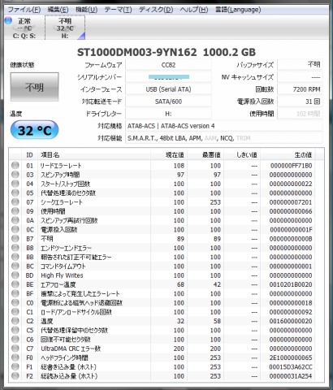This screenshot has height=390, width=333.
Task: Click status circle for row BE エアフロー温度
Action: (x=15, y=284)
